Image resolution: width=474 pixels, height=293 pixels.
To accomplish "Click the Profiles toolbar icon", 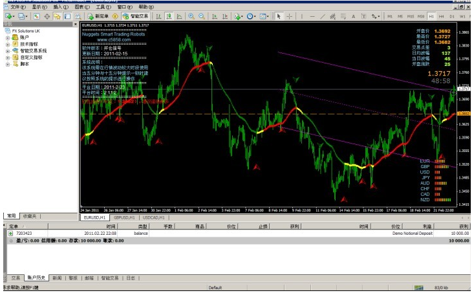I will (23, 16).
